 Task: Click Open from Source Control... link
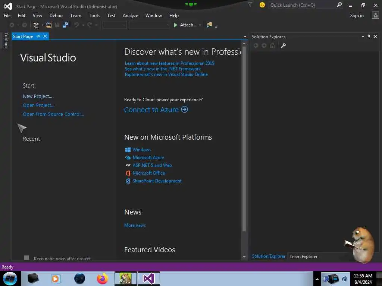pyautogui.click(x=53, y=114)
